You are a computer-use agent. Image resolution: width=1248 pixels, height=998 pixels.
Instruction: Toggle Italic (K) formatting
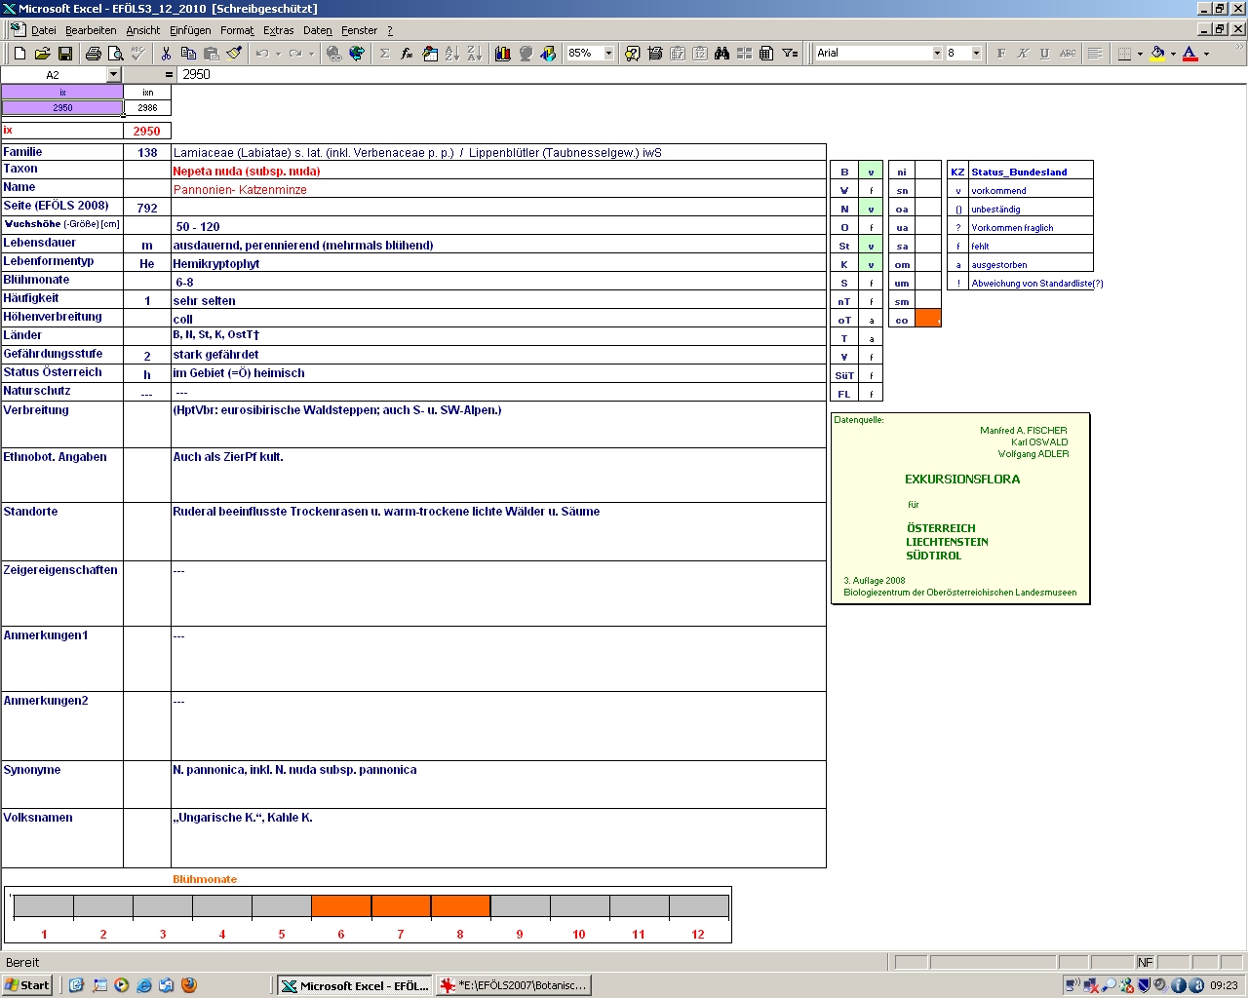[1023, 54]
